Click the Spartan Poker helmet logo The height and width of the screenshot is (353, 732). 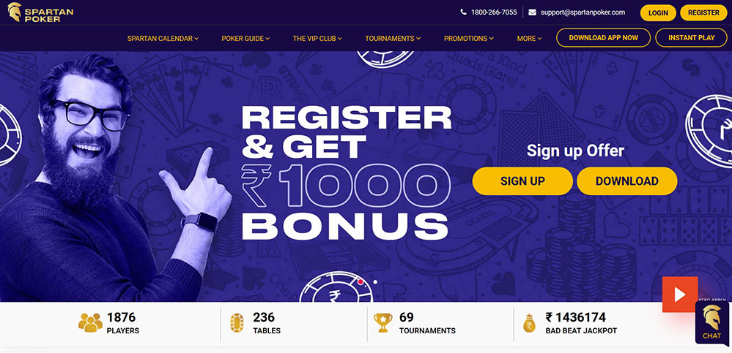tap(15, 12)
